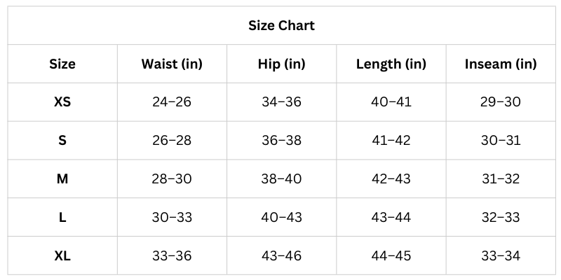Select the Length (in) column header
The height and width of the screenshot is (280, 561).
(391, 64)
